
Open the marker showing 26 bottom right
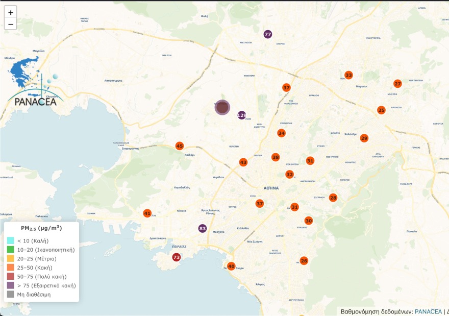(x=304, y=261)
